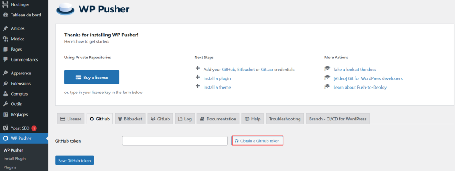Click the Tableau de bord dashboard icon
This screenshot has height=171, width=455.
(x=5, y=15)
